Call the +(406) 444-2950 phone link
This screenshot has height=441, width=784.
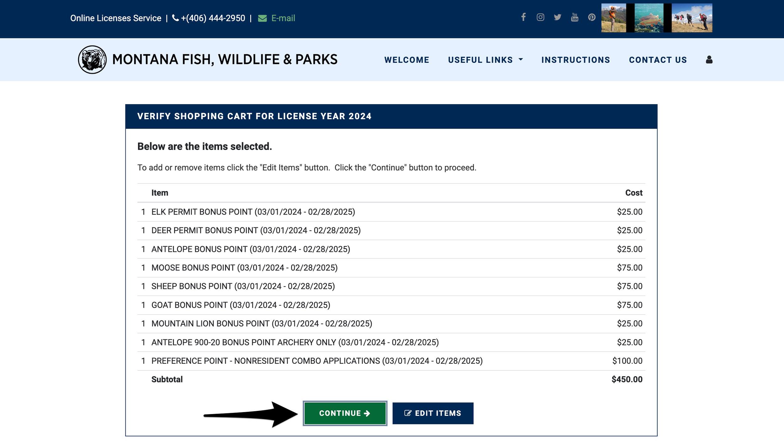tap(213, 18)
